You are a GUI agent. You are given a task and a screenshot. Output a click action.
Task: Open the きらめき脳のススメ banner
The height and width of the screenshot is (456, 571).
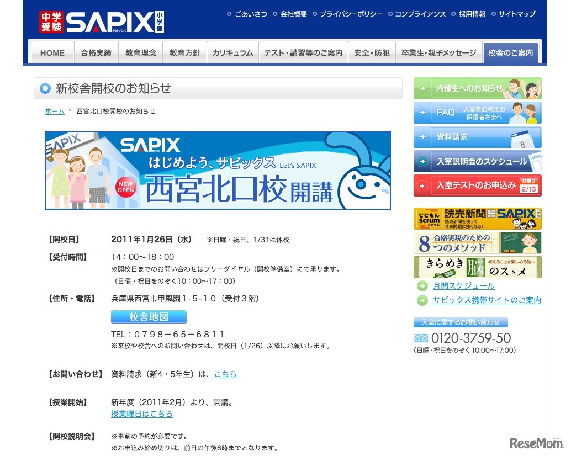[478, 267]
